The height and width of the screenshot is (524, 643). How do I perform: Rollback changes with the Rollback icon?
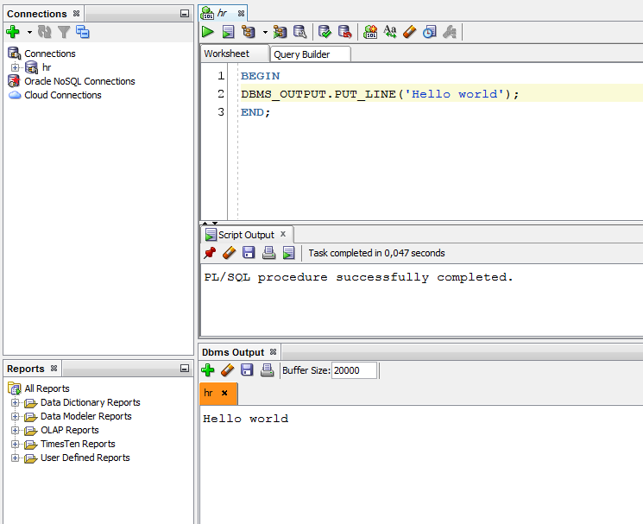click(345, 32)
